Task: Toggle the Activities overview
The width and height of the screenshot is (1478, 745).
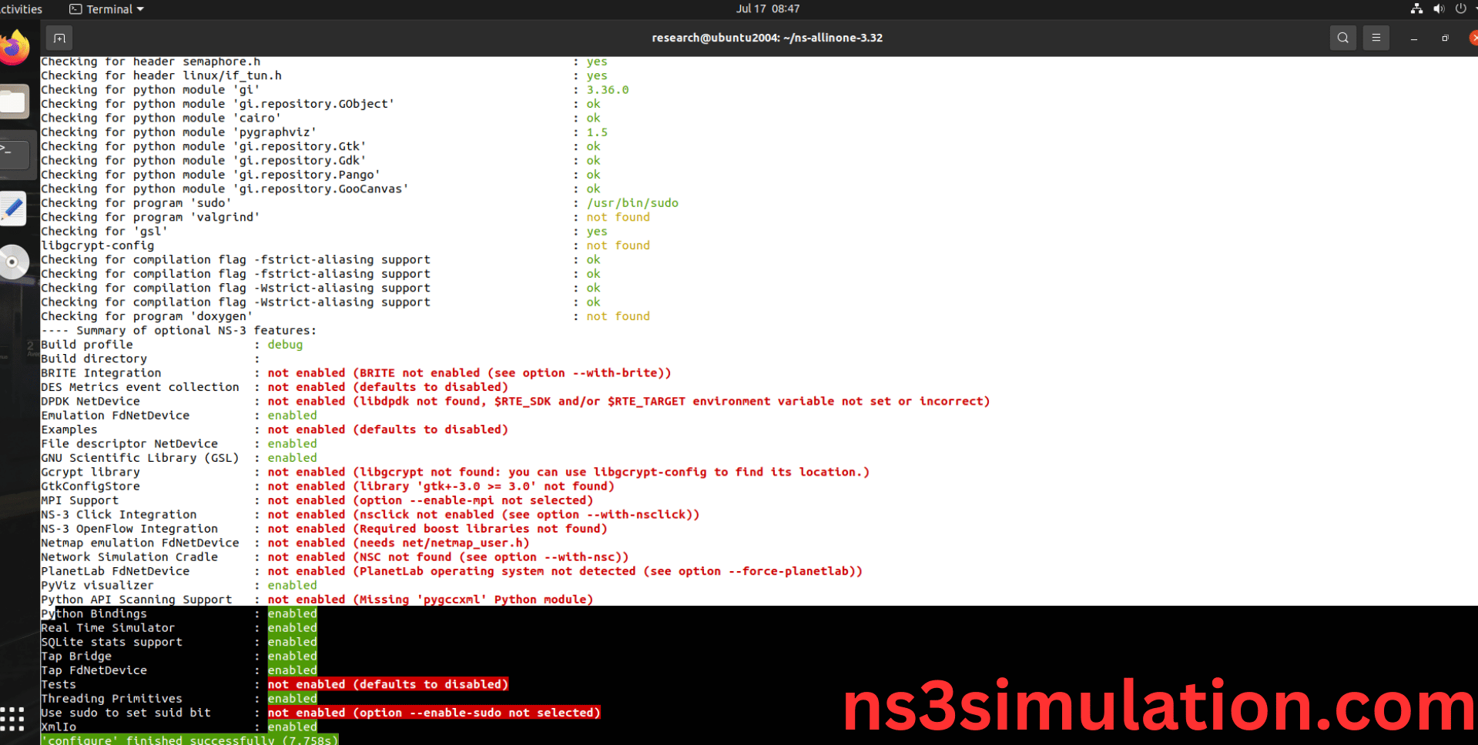Action: click(x=19, y=8)
